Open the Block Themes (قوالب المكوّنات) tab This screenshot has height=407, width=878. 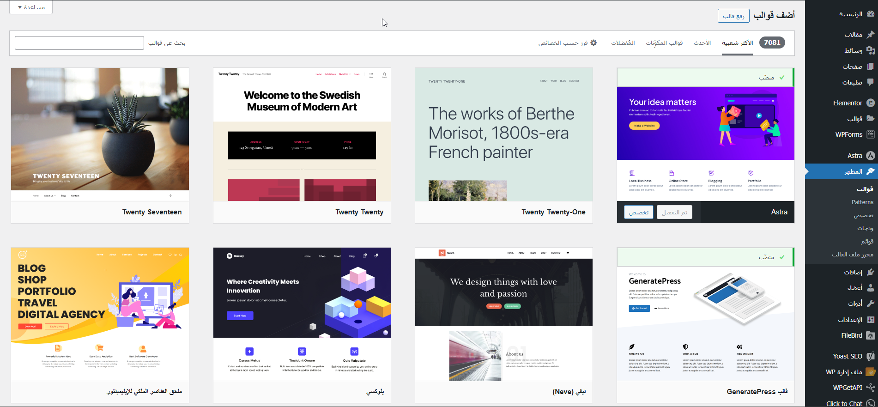tap(664, 43)
